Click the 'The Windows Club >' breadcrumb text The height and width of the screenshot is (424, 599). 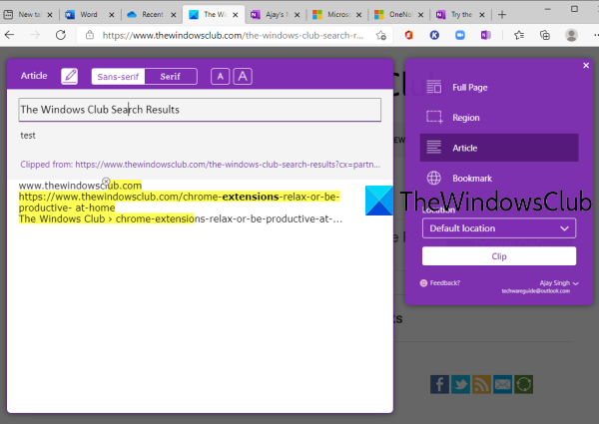(66, 219)
